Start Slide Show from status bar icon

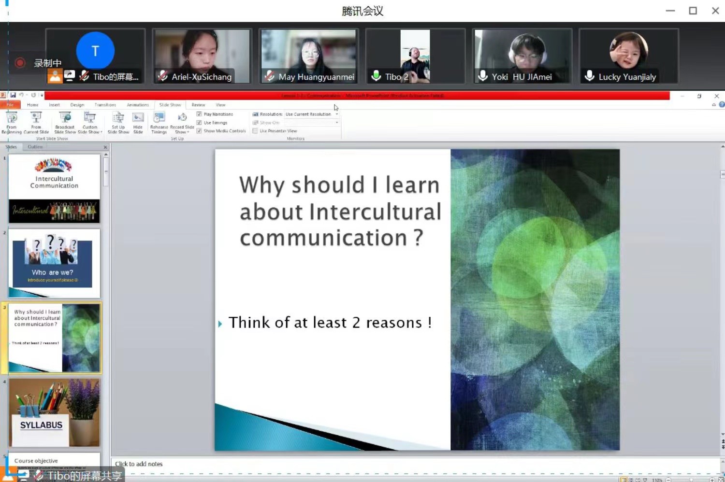(x=645, y=480)
